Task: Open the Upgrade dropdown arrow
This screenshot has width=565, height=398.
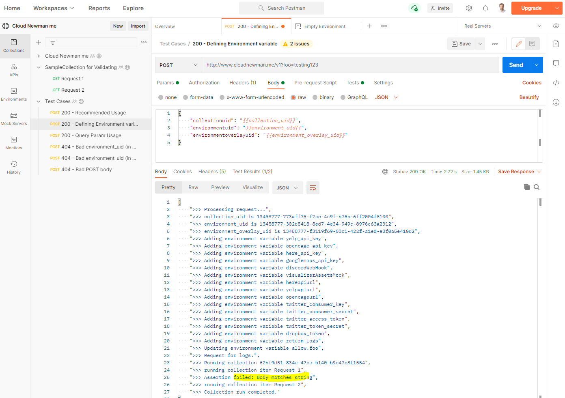Action: (x=557, y=8)
